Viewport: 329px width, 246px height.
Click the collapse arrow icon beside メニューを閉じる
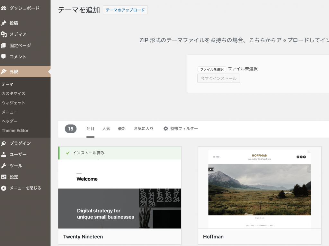(4, 188)
